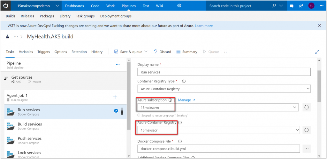Toggle full screen expand icon
The image size is (327, 159).
[x=317, y=52]
